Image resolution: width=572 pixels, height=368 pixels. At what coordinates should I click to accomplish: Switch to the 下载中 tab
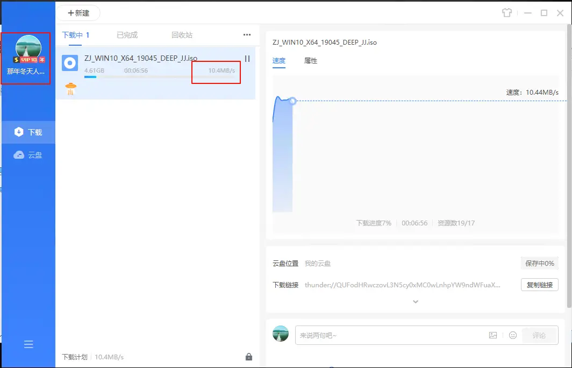point(75,35)
